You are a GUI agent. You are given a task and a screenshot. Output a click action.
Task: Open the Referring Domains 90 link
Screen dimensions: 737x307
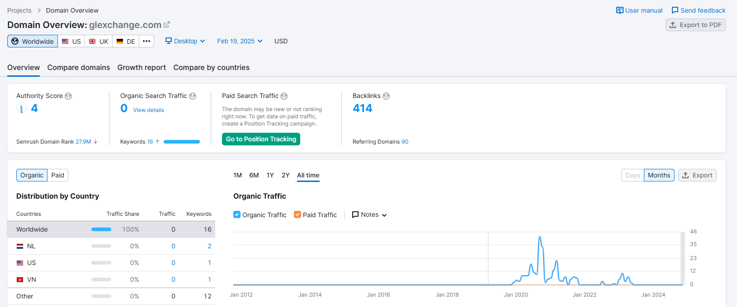click(405, 142)
